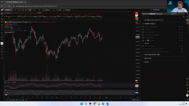Toggle lock on folder below Vol · BTC
189x106 pixels.
pos(180,46)
